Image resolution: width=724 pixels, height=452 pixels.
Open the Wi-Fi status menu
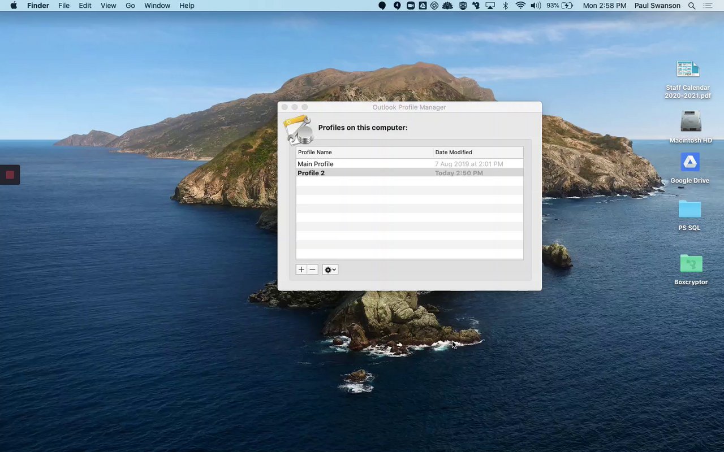click(x=520, y=6)
